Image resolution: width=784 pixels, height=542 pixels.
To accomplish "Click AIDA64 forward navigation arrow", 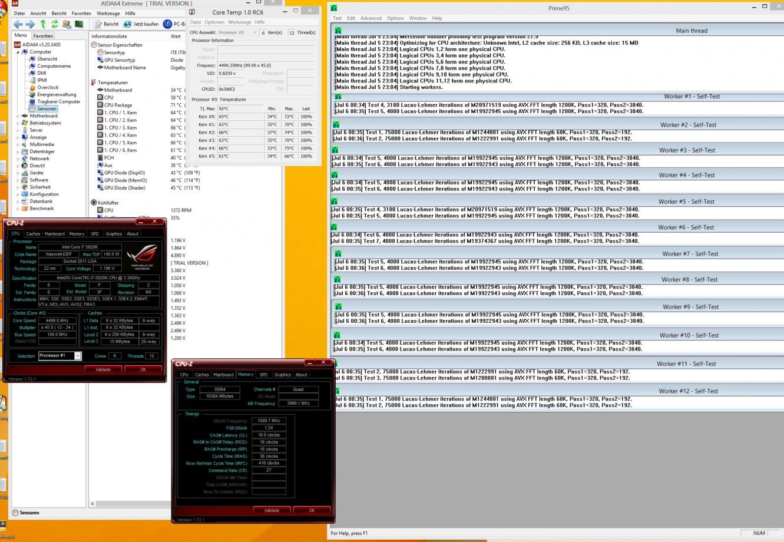I will click(x=31, y=24).
